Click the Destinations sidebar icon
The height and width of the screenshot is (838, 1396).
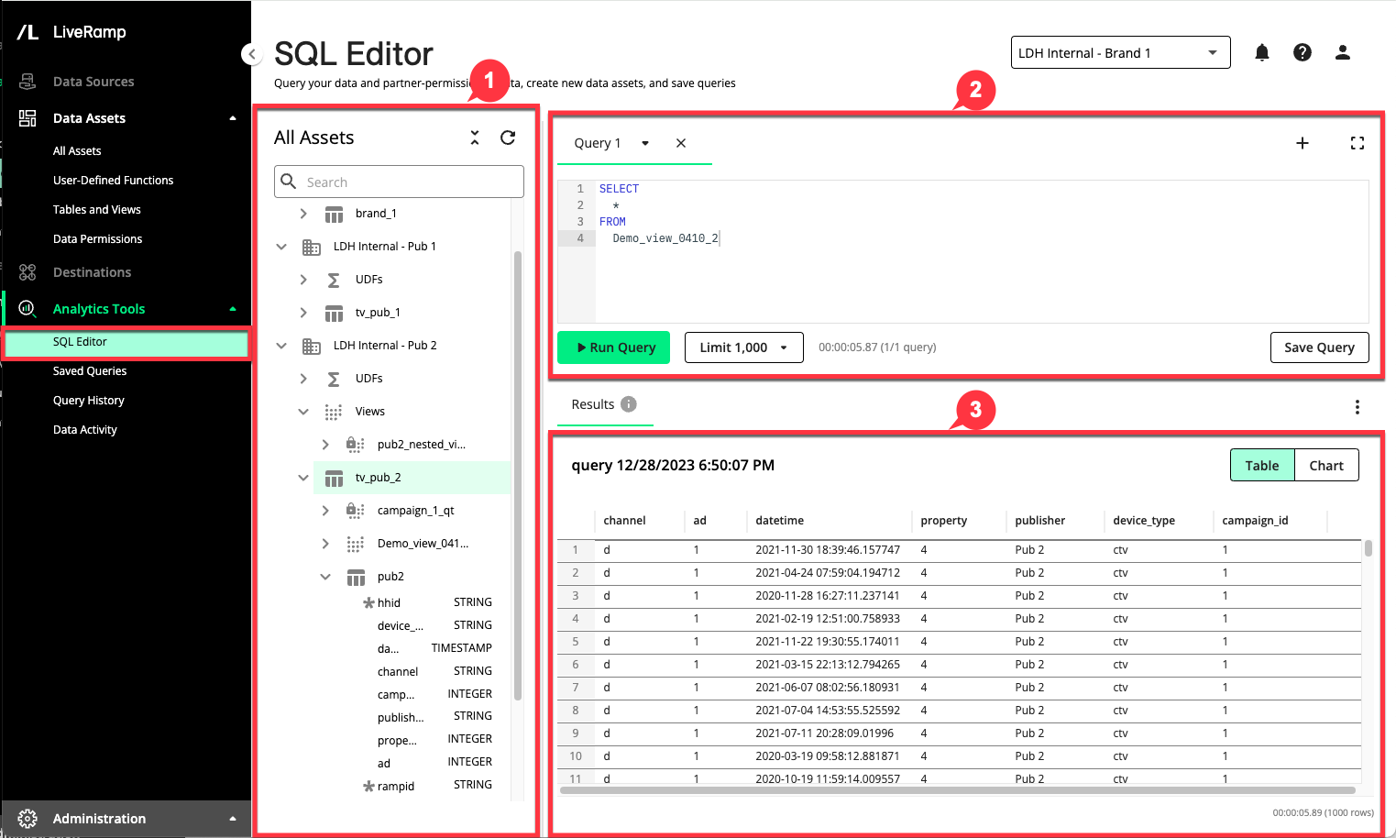27,272
